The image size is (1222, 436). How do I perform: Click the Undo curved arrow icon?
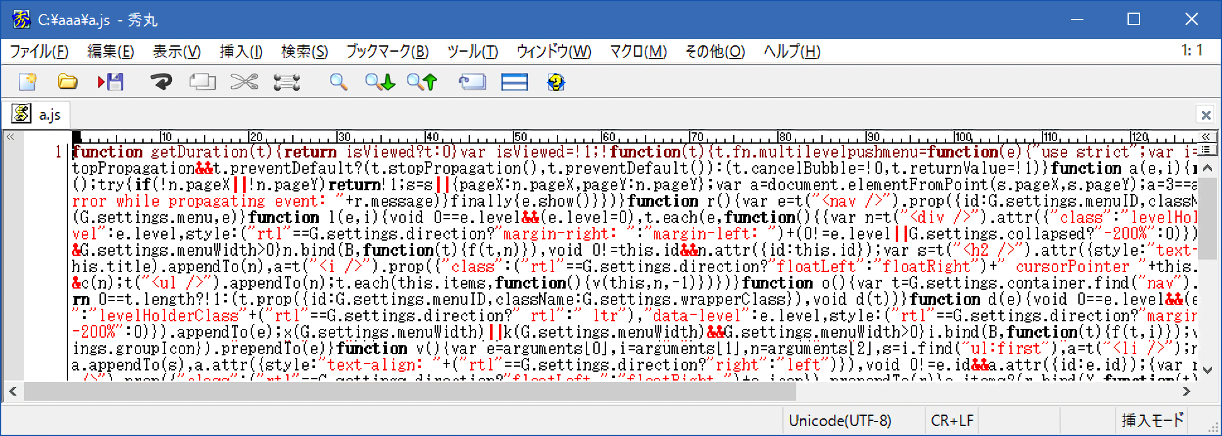click(161, 82)
